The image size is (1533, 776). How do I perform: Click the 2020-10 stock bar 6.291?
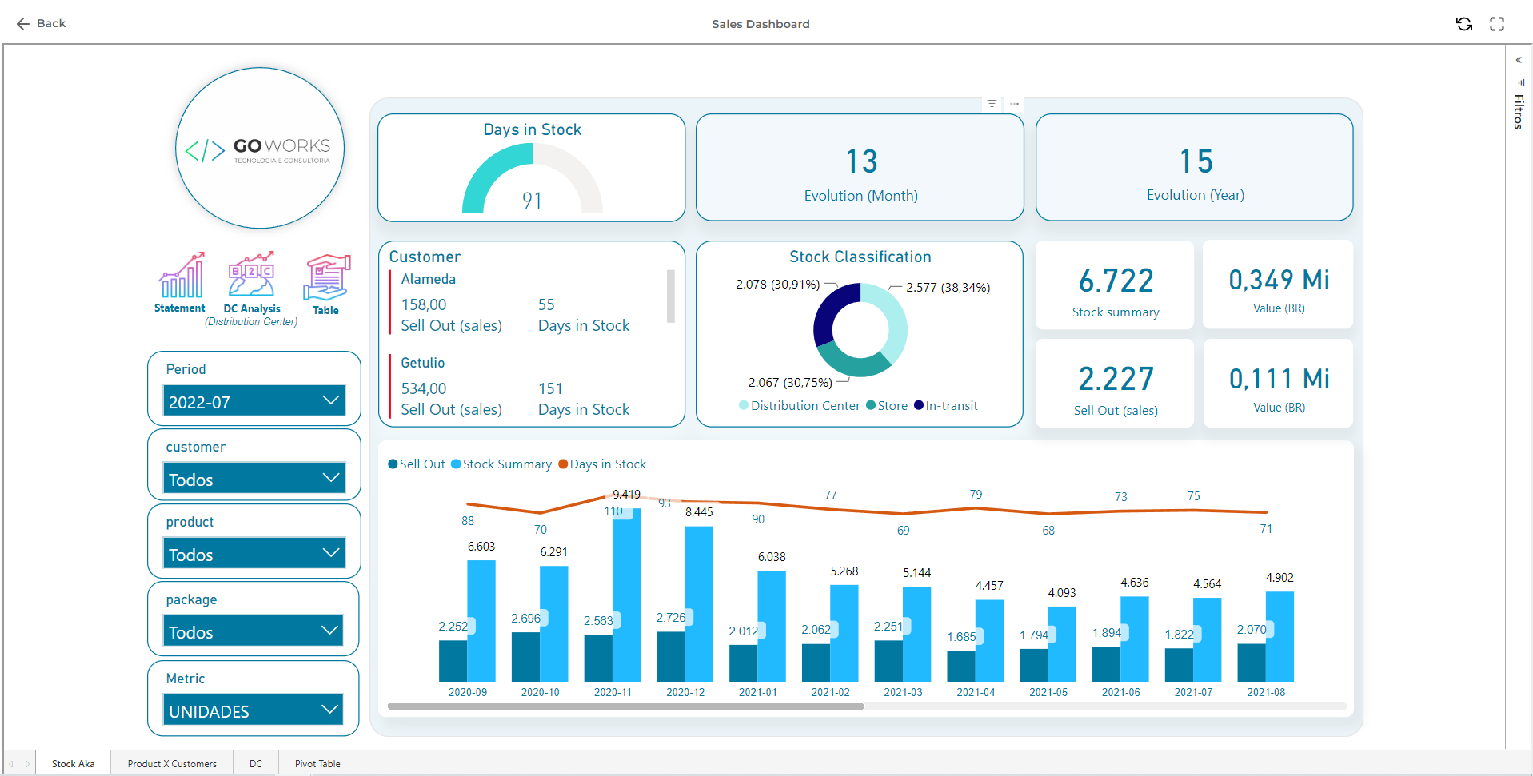coord(553,623)
